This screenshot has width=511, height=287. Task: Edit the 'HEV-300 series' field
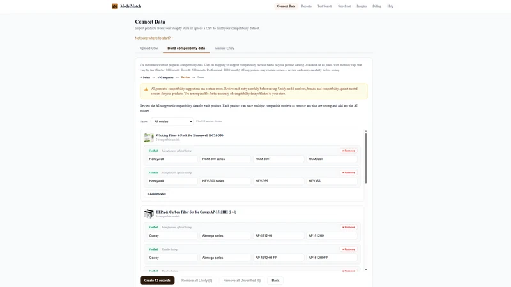225,181
